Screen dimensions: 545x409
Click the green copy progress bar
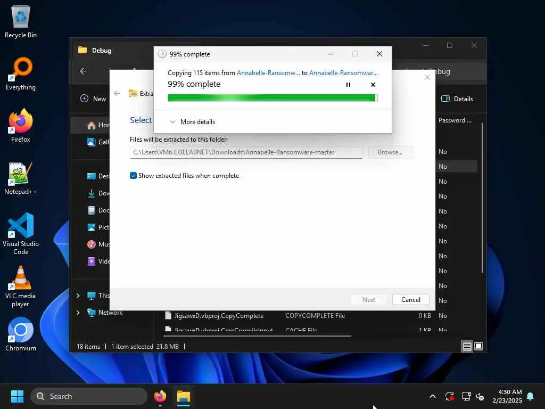272,98
